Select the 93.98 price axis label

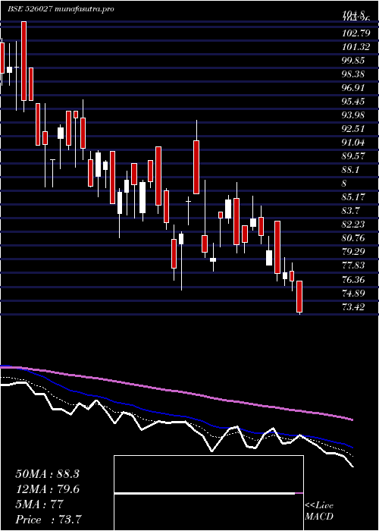coord(354,115)
